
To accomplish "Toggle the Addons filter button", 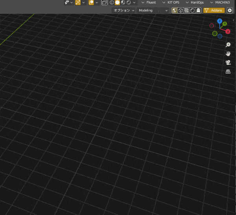I will [214, 10].
